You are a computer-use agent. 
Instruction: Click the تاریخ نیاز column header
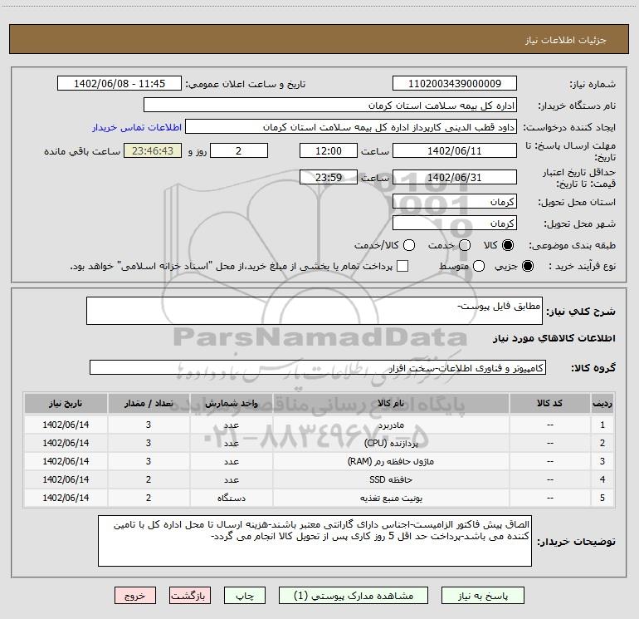(66, 403)
